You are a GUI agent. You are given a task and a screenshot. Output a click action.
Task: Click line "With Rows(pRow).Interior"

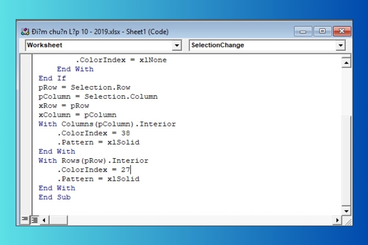(93, 160)
